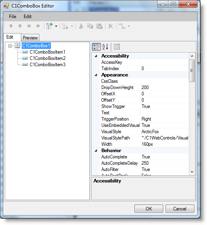Click the Copy icon in the toolbar
This screenshot has width=207, height=225.
pos(90,26)
